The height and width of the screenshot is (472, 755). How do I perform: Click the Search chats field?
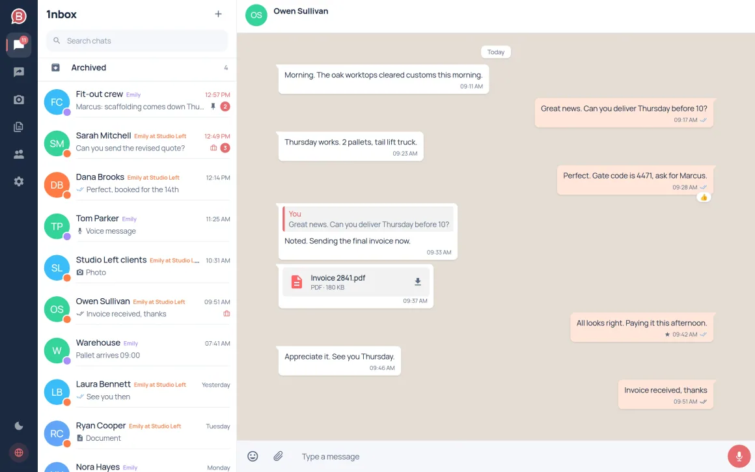(137, 41)
